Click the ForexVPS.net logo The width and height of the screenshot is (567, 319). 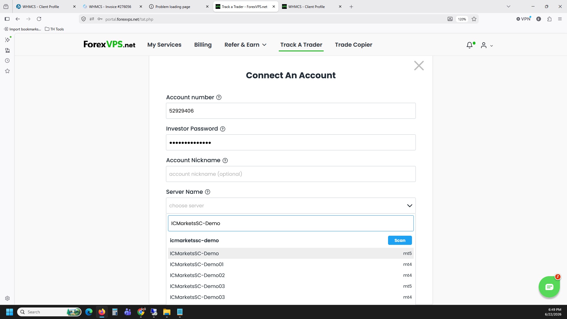tap(109, 45)
